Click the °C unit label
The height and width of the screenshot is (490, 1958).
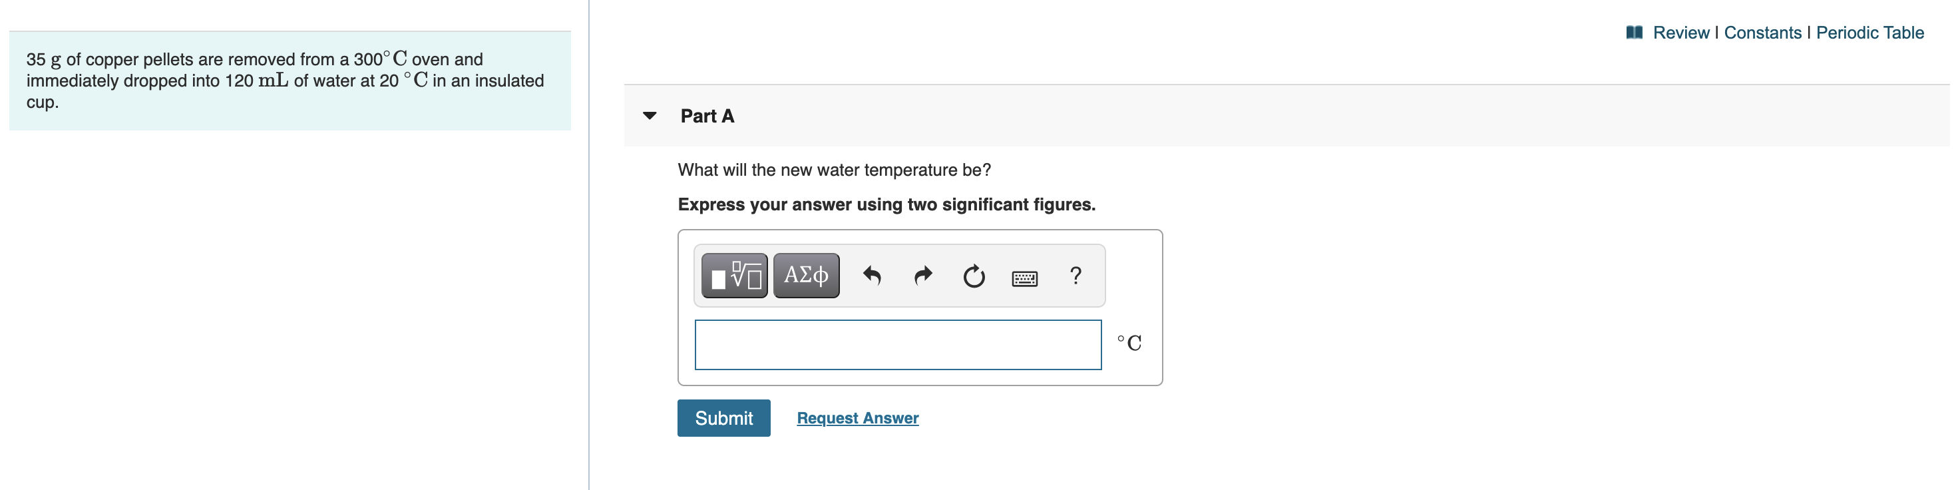pyautogui.click(x=1129, y=343)
